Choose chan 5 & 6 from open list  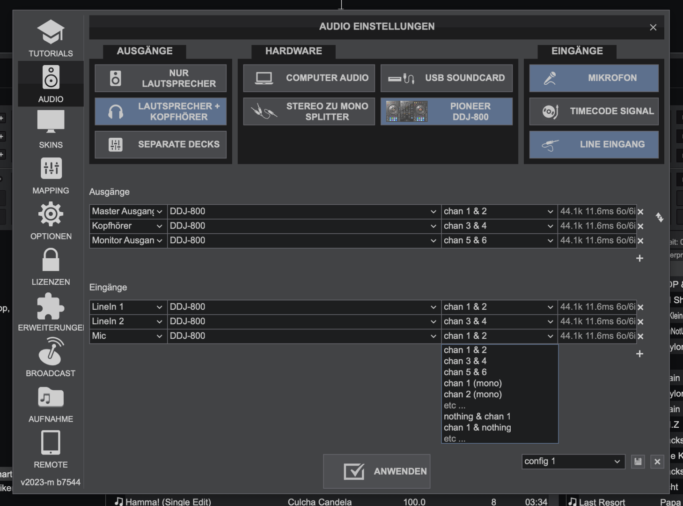(500, 372)
